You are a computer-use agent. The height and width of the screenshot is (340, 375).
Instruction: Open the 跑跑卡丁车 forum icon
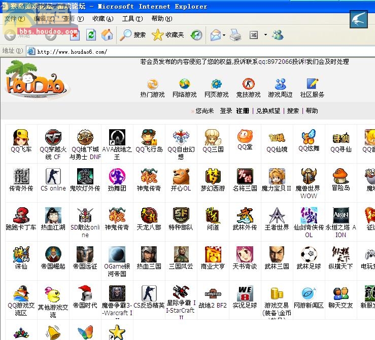(x=21, y=215)
